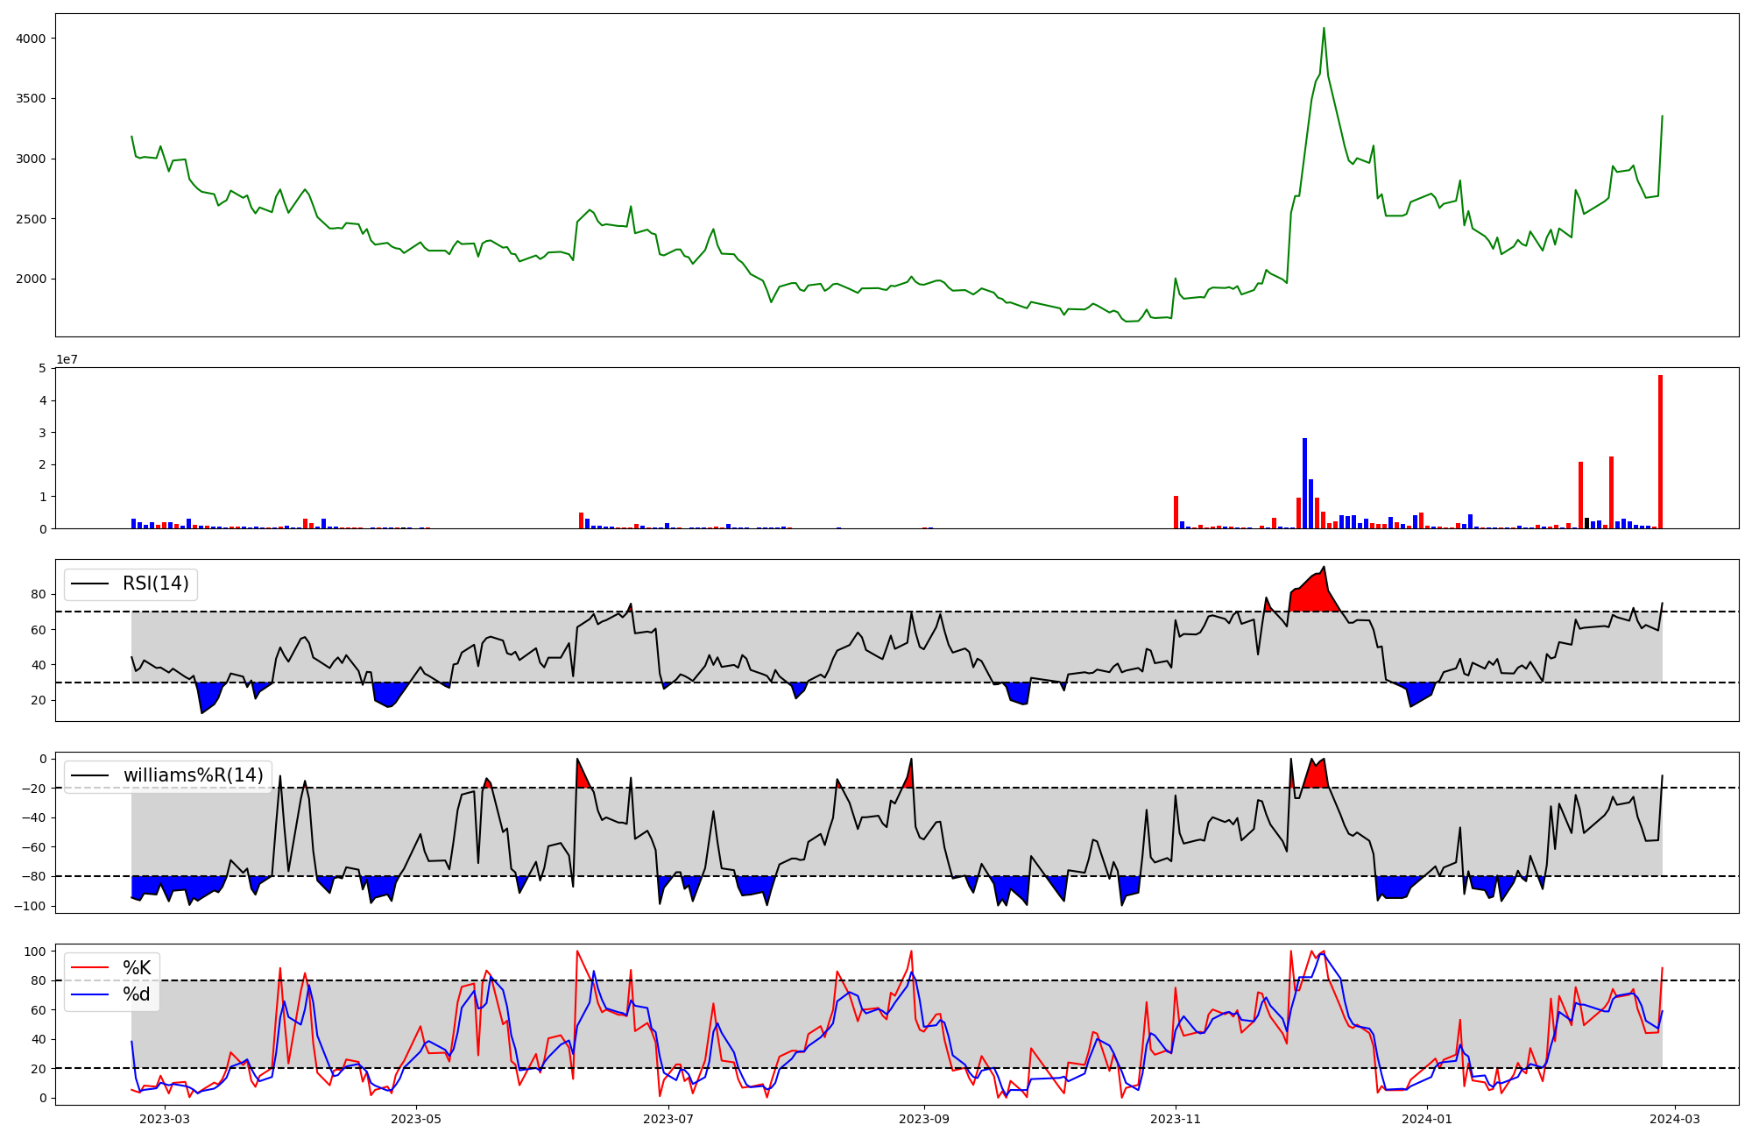Click the large red RSI overbought area

click(x=1311, y=596)
